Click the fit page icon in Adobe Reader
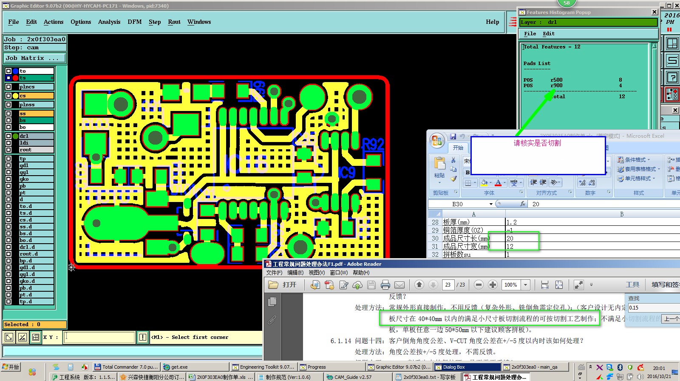This screenshot has width=680, height=381. coord(559,285)
